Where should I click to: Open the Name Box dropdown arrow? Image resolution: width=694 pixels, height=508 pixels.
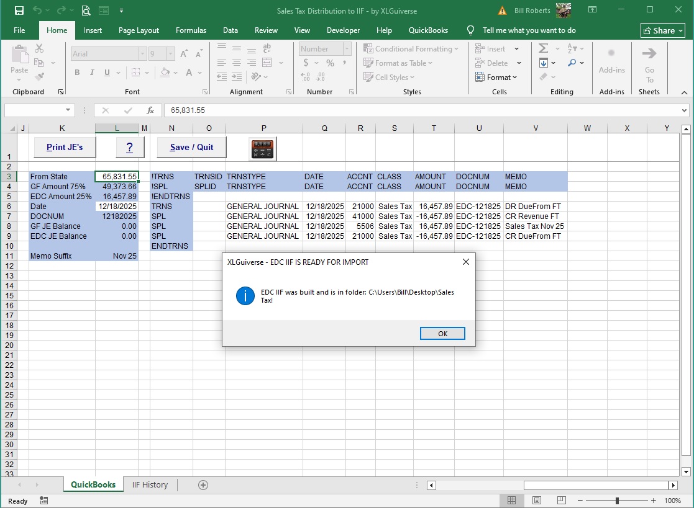pyautogui.click(x=68, y=110)
